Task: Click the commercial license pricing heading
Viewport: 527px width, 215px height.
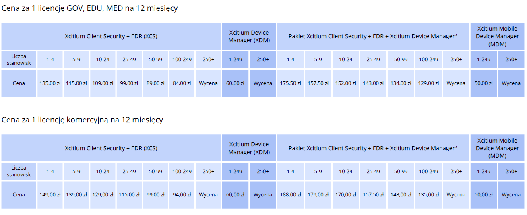Action: click(x=83, y=120)
